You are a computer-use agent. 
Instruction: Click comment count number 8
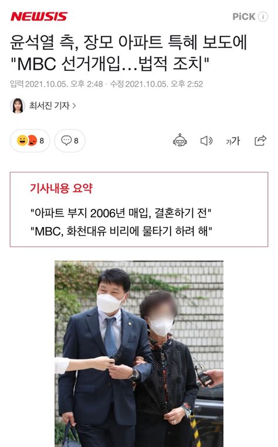point(76,141)
